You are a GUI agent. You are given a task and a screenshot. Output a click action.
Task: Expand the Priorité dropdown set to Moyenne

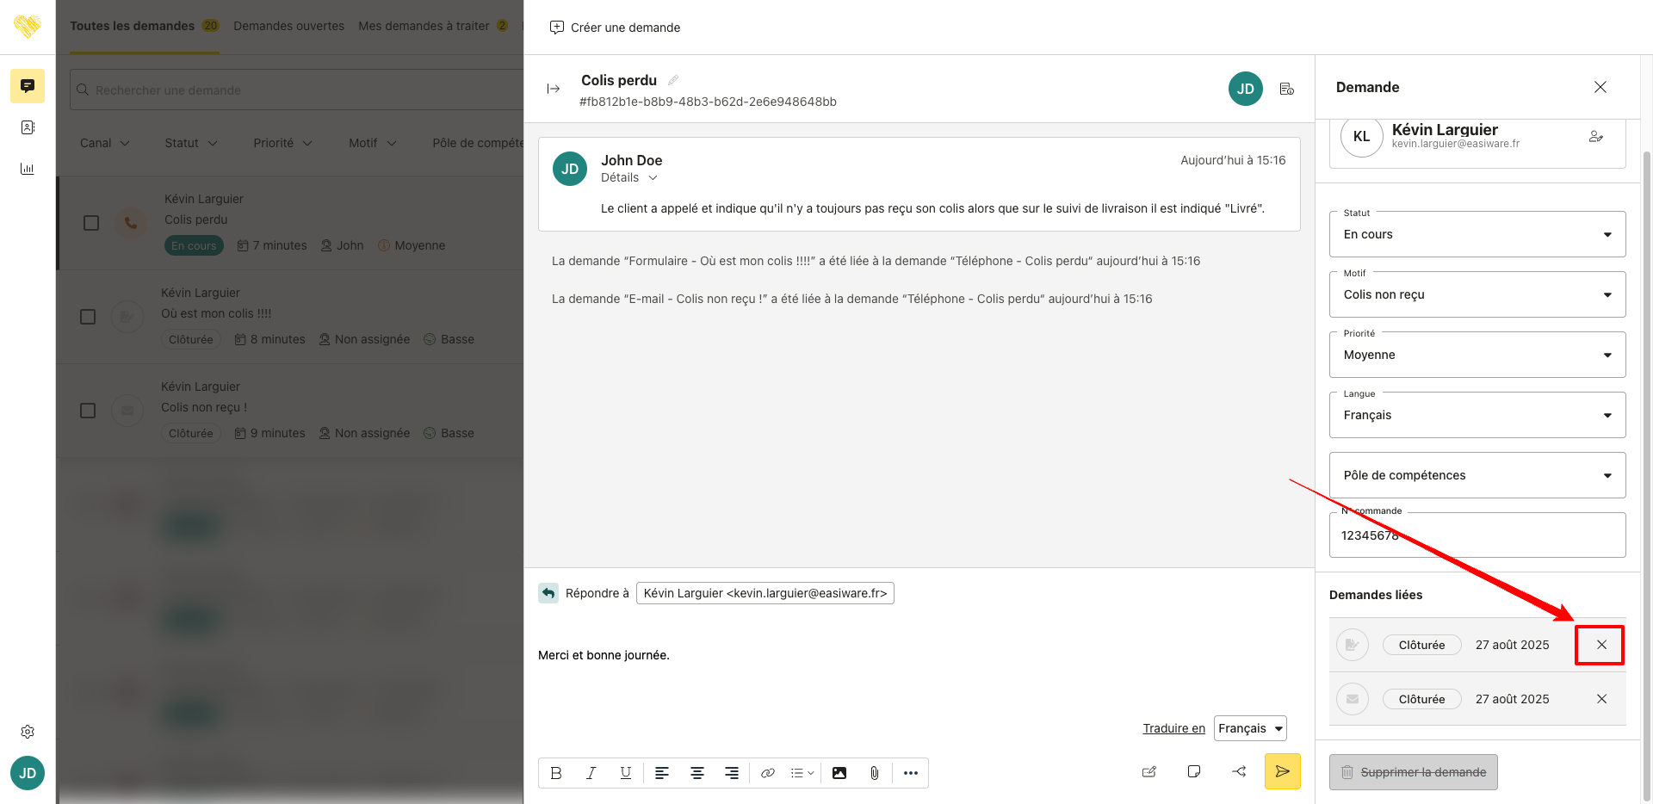click(x=1477, y=355)
